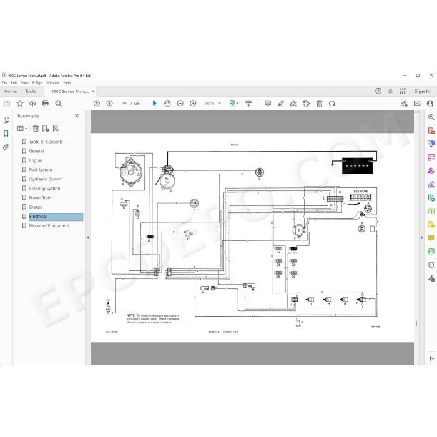Toggle the Bookmarks panel icon

[6, 134]
